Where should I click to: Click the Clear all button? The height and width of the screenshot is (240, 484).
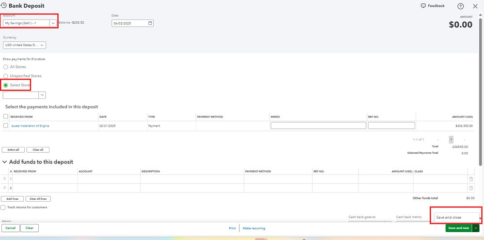tap(38, 150)
